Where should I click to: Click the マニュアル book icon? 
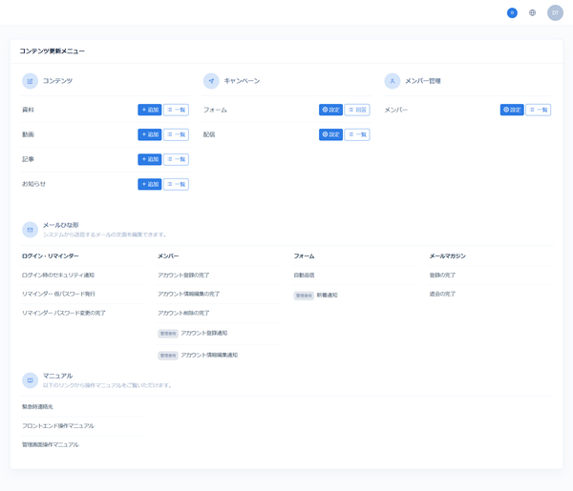tap(30, 380)
